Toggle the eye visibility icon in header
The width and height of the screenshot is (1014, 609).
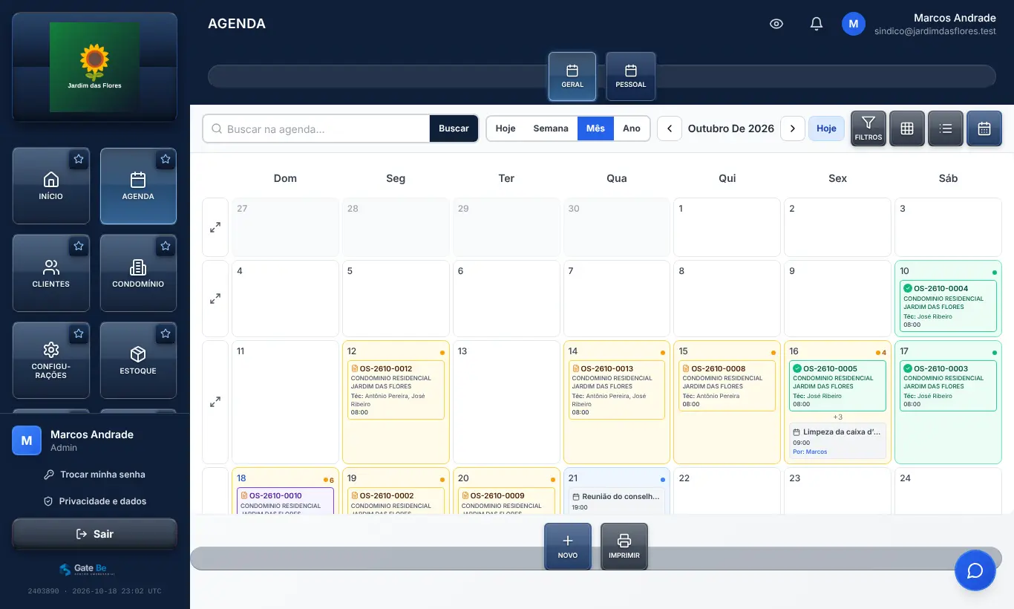pyautogui.click(x=776, y=24)
